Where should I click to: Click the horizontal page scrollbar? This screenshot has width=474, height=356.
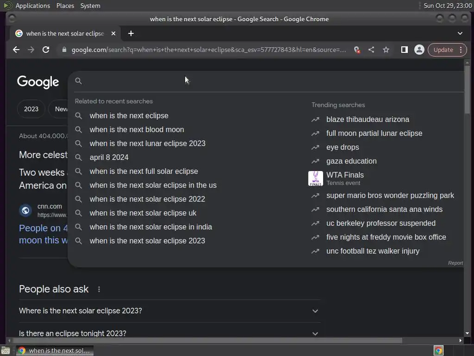(x=207, y=341)
